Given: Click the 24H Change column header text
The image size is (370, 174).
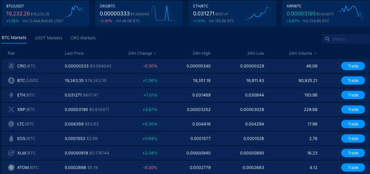Looking at the screenshot, I should click(x=140, y=53).
